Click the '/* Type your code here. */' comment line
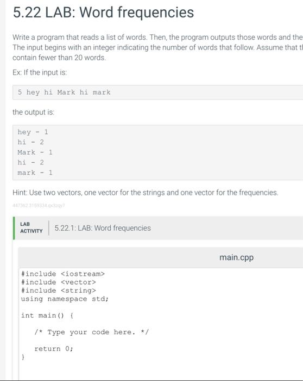The height and width of the screenshot is (381, 303). click(91, 332)
